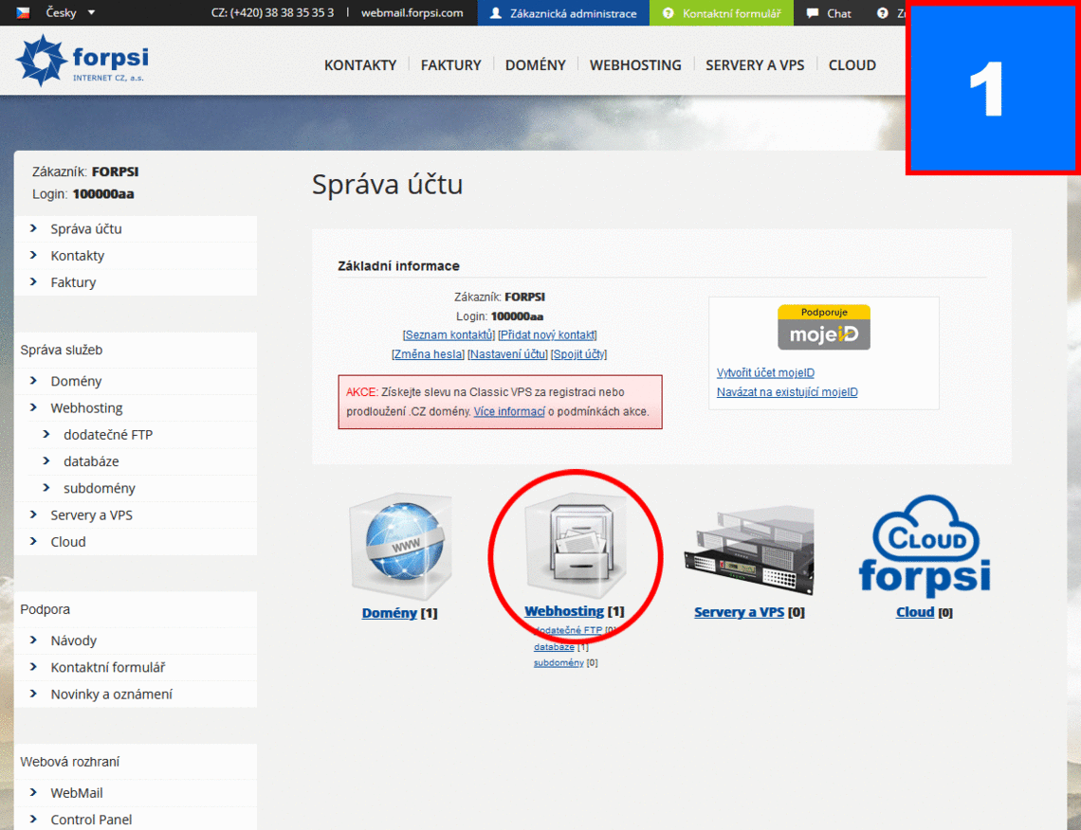
Task: Open the Servery a VPS link under rack
Action: coord(739,612)
